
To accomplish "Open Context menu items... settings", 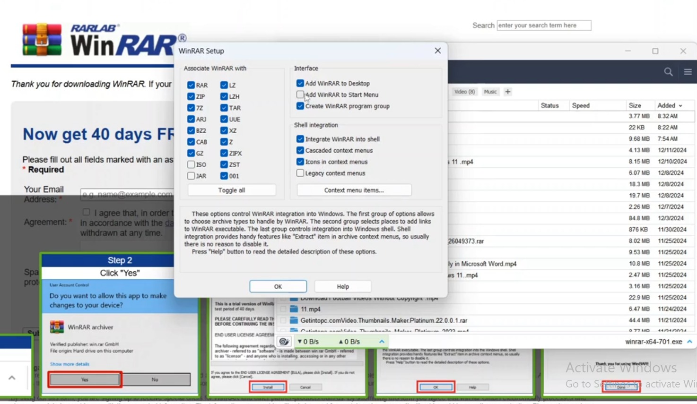I will tap(354, 190).
